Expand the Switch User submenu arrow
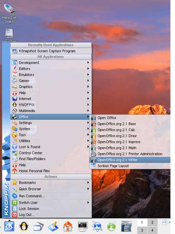The width and height of the screenshot is (175, 234). (x=88, y=203)
